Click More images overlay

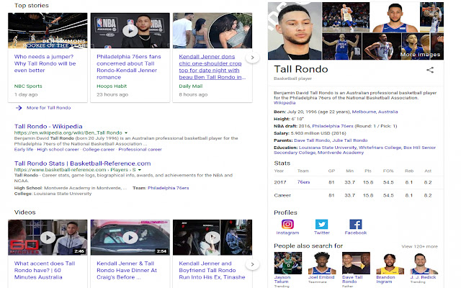tap(420, 55)
